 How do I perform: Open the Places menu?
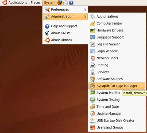point(36,2)
